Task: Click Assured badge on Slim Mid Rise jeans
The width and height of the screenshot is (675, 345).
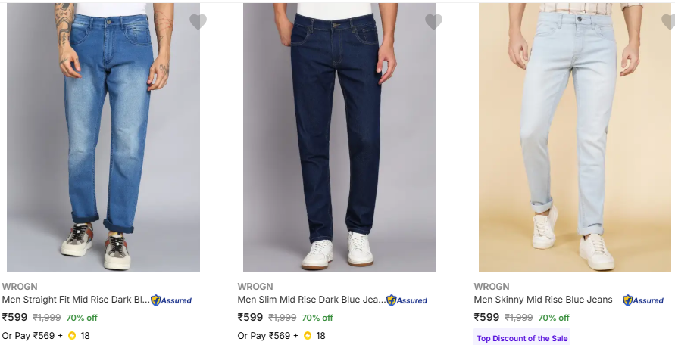Action: [407, 300]
